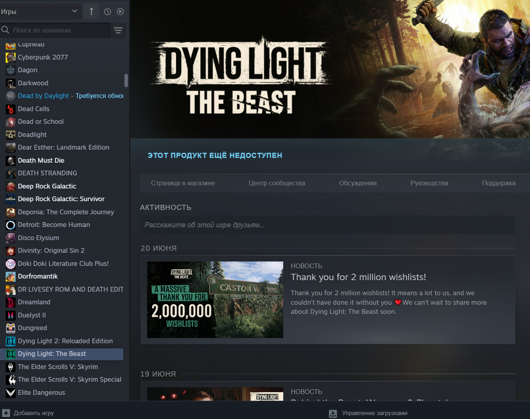Select Dying Light: The Beast entry
Viewport: 530px width, 419px height.
click(61, 354)
